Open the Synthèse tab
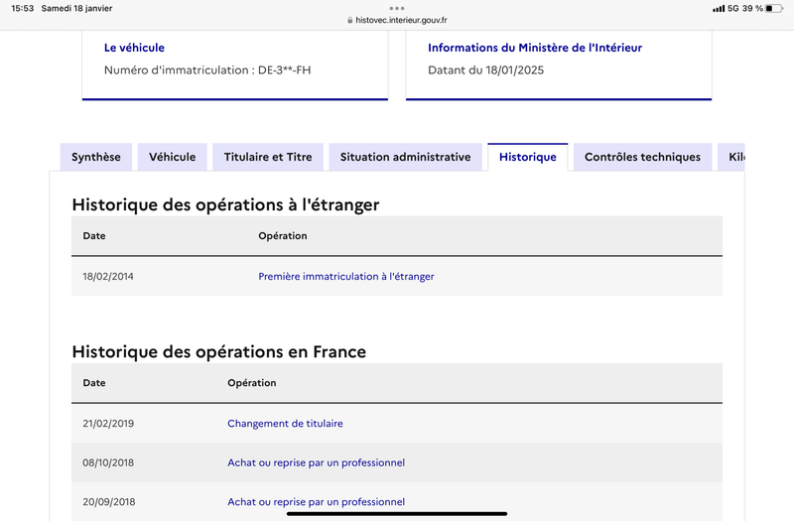The width and height of the screenshot is (794, 521). coord(95,157)
